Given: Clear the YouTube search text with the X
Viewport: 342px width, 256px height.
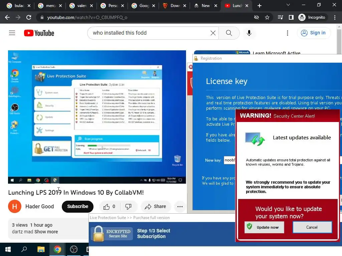Looking at the screenshot, I should click(x=213, y=33).
